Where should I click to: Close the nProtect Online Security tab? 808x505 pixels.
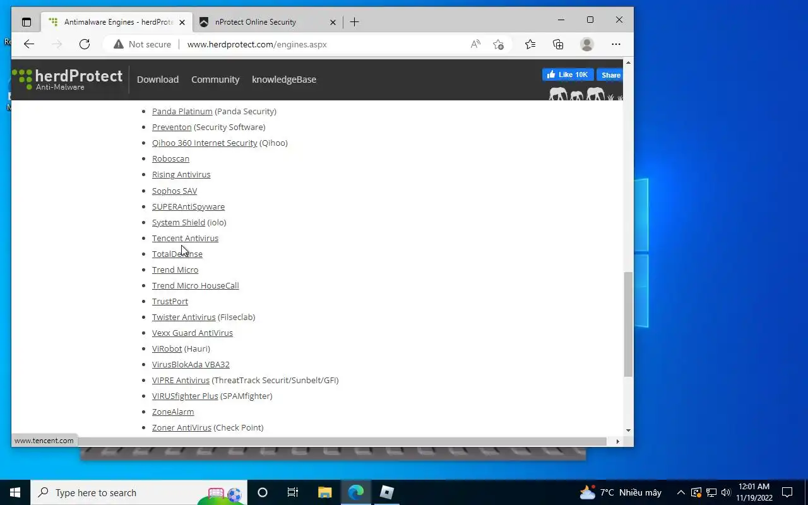(333, 22)
